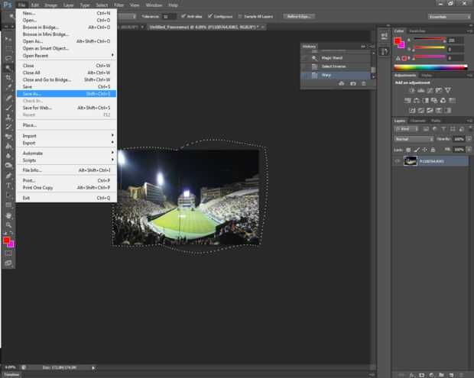
Task: Toggle Quick Mask mode icon
Action: 8,254
